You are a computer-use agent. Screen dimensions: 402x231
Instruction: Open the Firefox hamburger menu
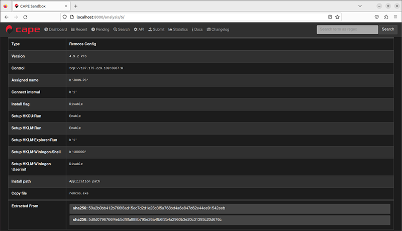point(395,17)
